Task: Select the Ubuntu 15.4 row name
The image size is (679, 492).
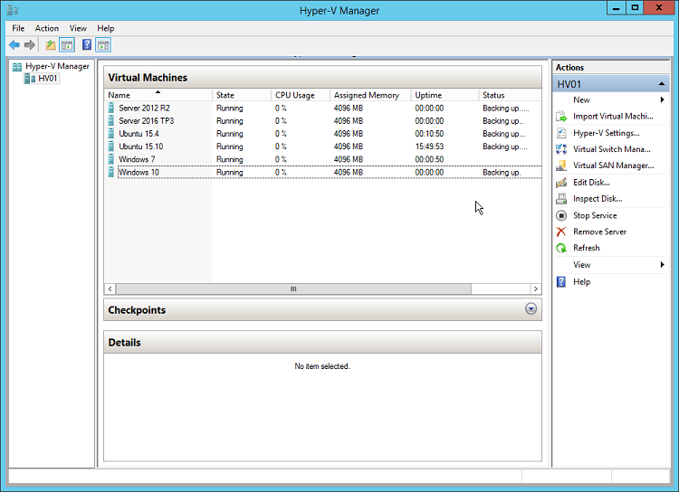Action: click(139, 134)
